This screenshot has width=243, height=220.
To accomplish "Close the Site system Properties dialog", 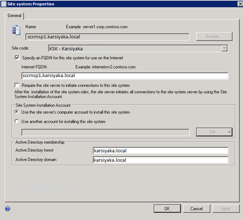I will point(240,4).
